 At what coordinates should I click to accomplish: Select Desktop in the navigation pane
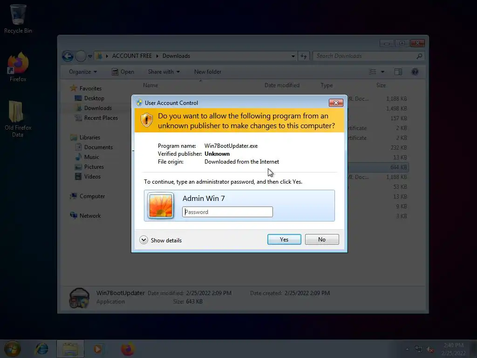point(94,98)
